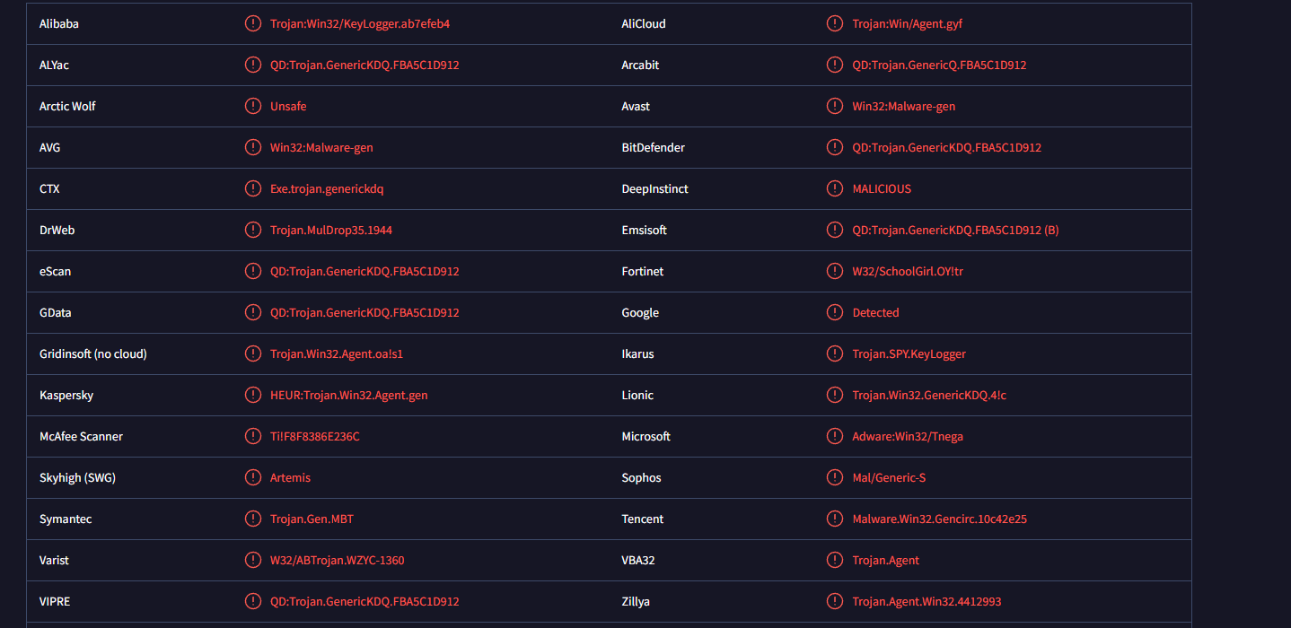Viewport: 1291px width, 628px height.
Task: Click the Trojan.MulDrop35.1944 detection name
Action: (x=331, y=230)
